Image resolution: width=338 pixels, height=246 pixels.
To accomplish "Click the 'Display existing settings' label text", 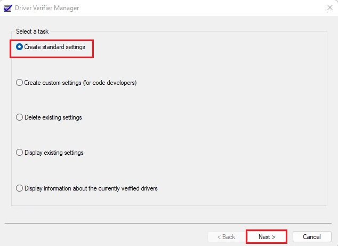I will click(x=54, y=153).
